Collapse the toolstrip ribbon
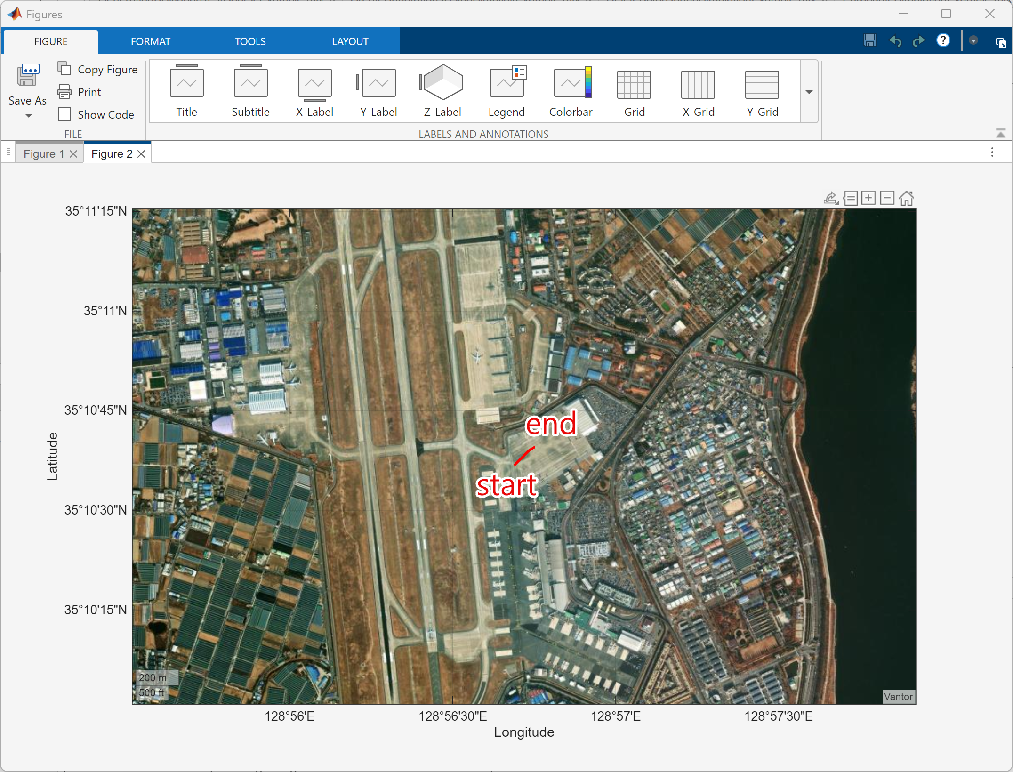The width and height of the screenshot is (1013, 772). click(1001, 133)
